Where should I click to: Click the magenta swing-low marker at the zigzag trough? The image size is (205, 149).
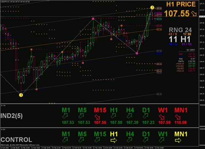[137, 53]
